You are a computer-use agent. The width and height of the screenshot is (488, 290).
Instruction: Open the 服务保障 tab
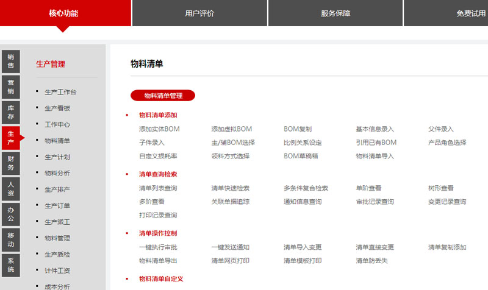click(x=335, y=13)
